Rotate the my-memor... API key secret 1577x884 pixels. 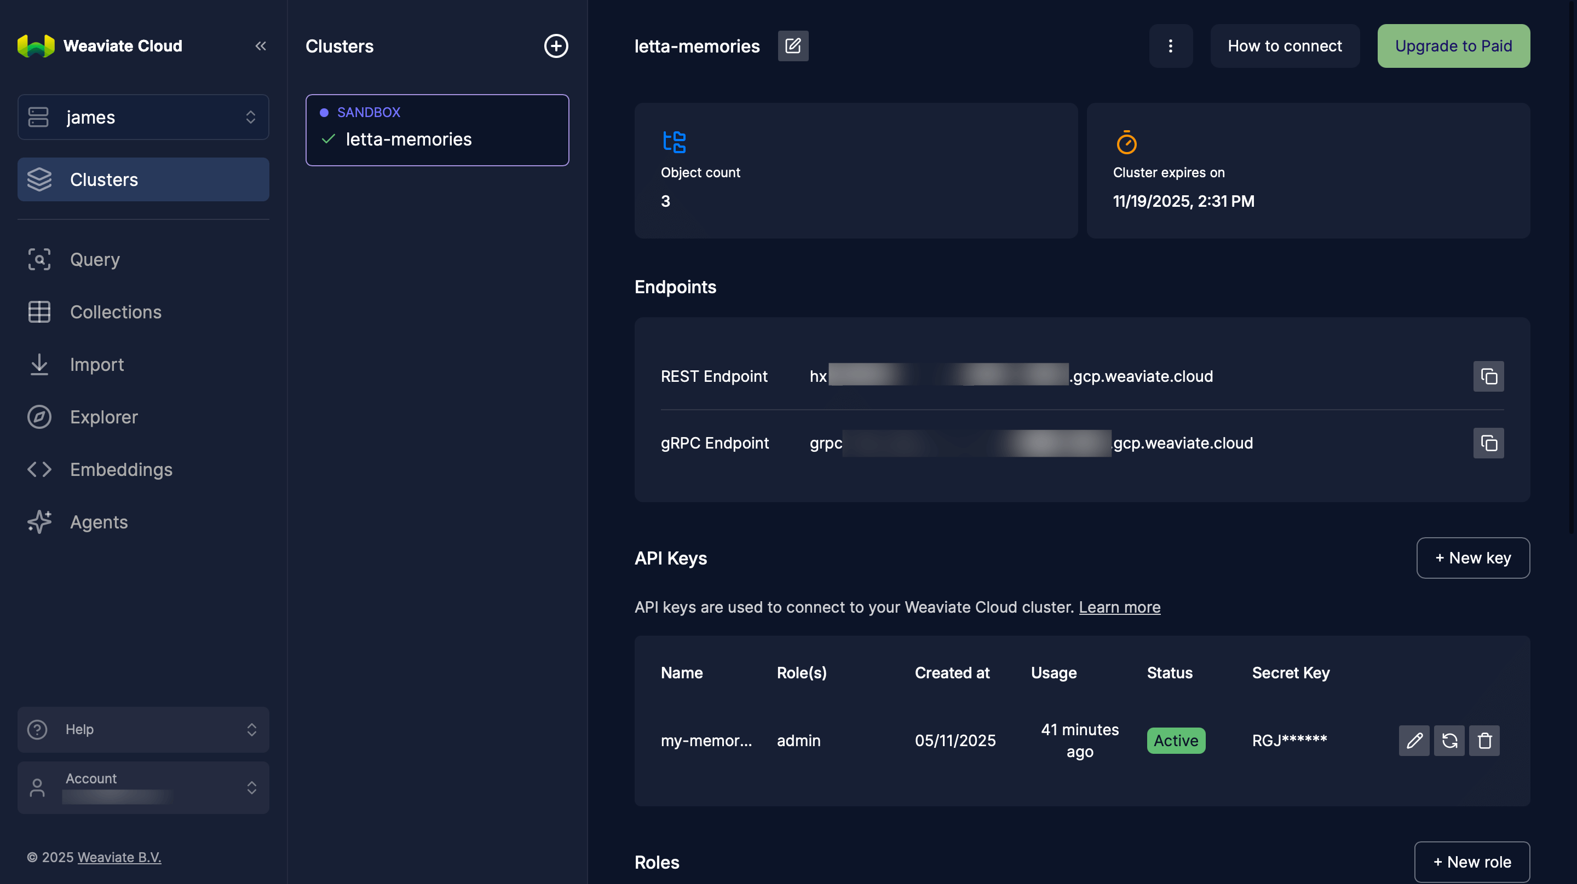pos(1449,740)
